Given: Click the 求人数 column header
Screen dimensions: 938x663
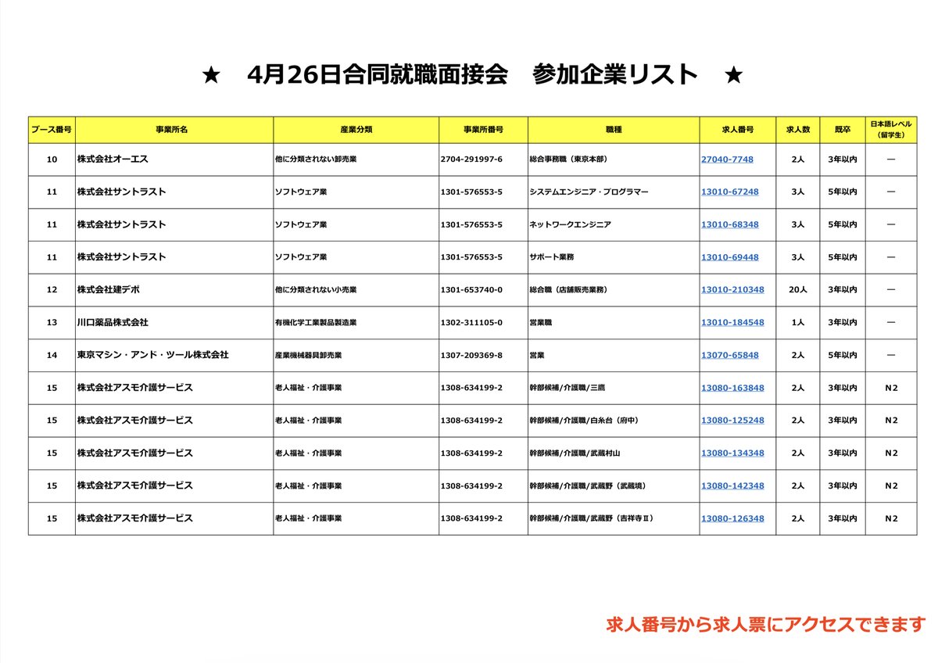Looking at the screenshot, I should tap(798, 130).
